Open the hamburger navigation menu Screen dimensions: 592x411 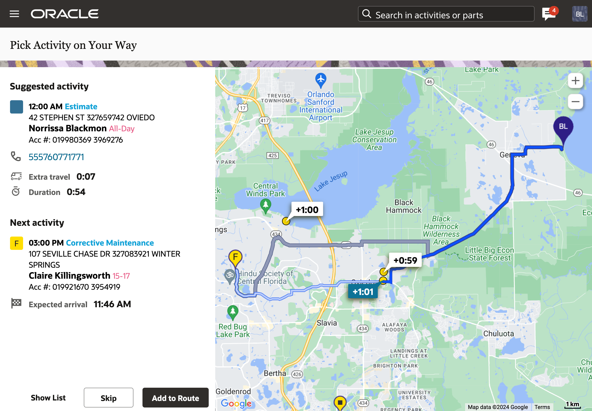pyautogui.click(x=15, y=14)
